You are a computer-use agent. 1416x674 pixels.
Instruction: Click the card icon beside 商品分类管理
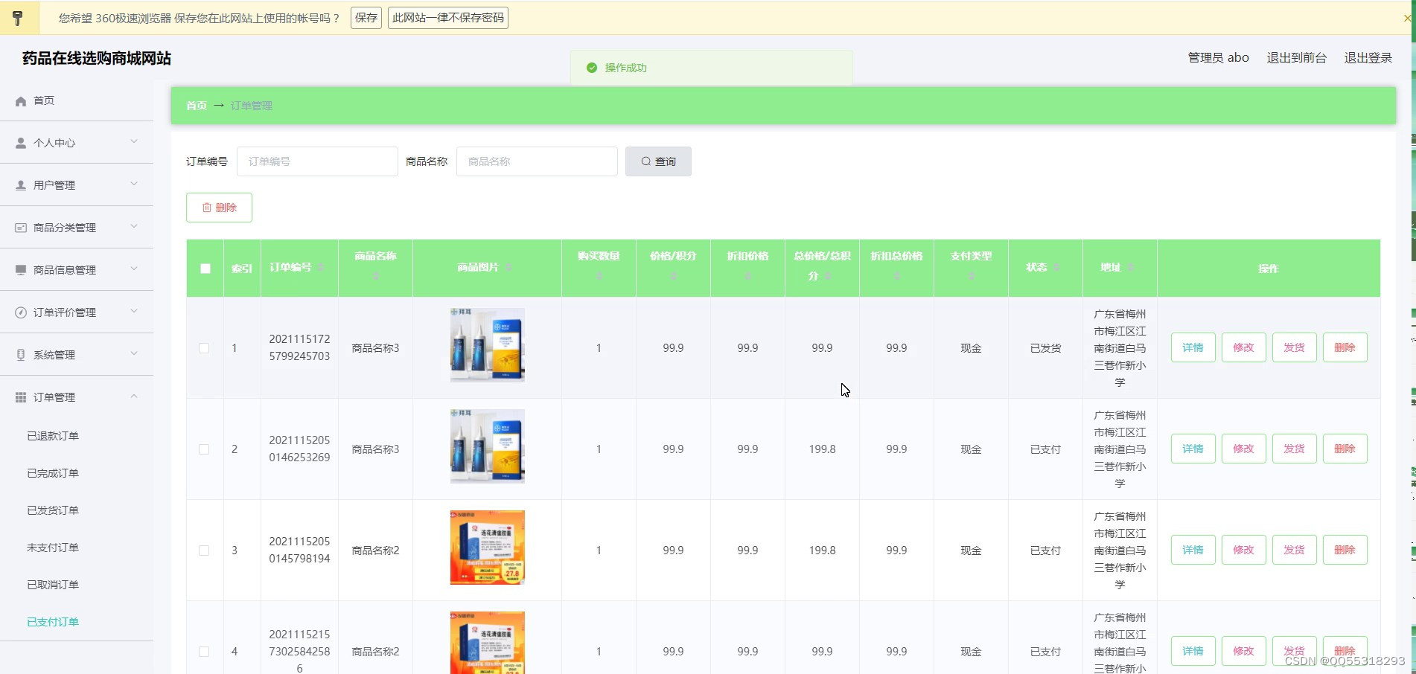pos(21,228)
